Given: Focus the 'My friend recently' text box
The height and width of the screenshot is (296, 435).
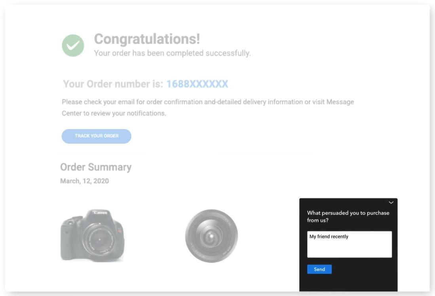Looking at the screenshot, I should tap(349, 244).
